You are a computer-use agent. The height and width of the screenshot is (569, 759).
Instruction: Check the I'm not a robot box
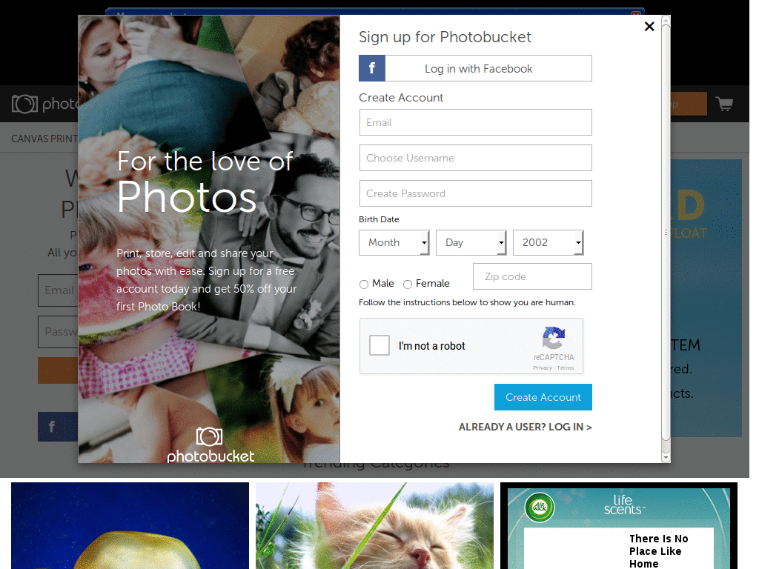click(379, 345)
